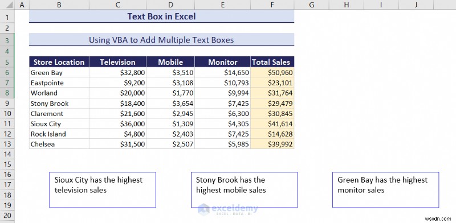Screen dimensions: 456x223
Task: Select the $29,479 total sales cell
Action: point(272,104)
